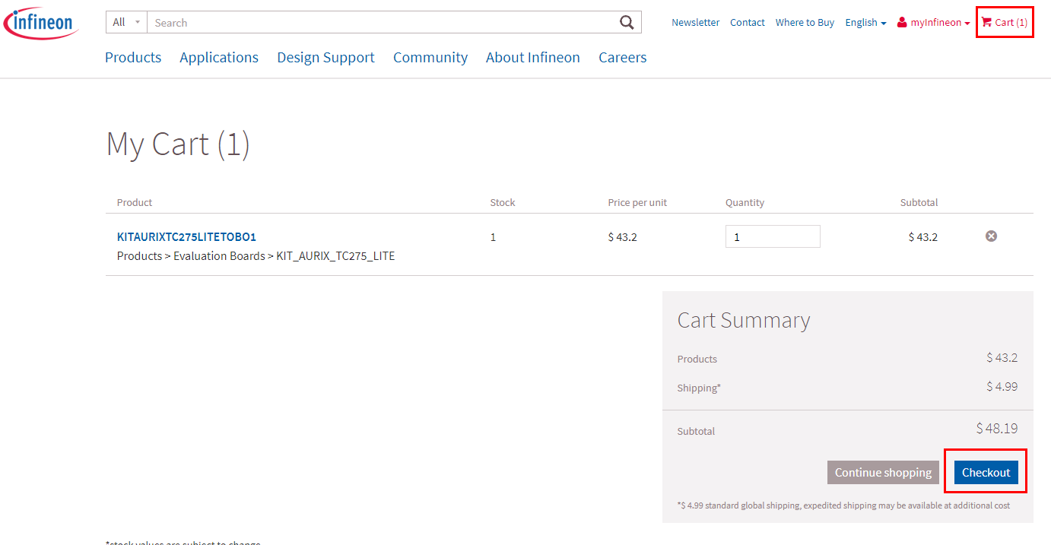Viewport: 1051px width, 545px height.
Task: Open the About Infineon menu
Action: [533, 58]
